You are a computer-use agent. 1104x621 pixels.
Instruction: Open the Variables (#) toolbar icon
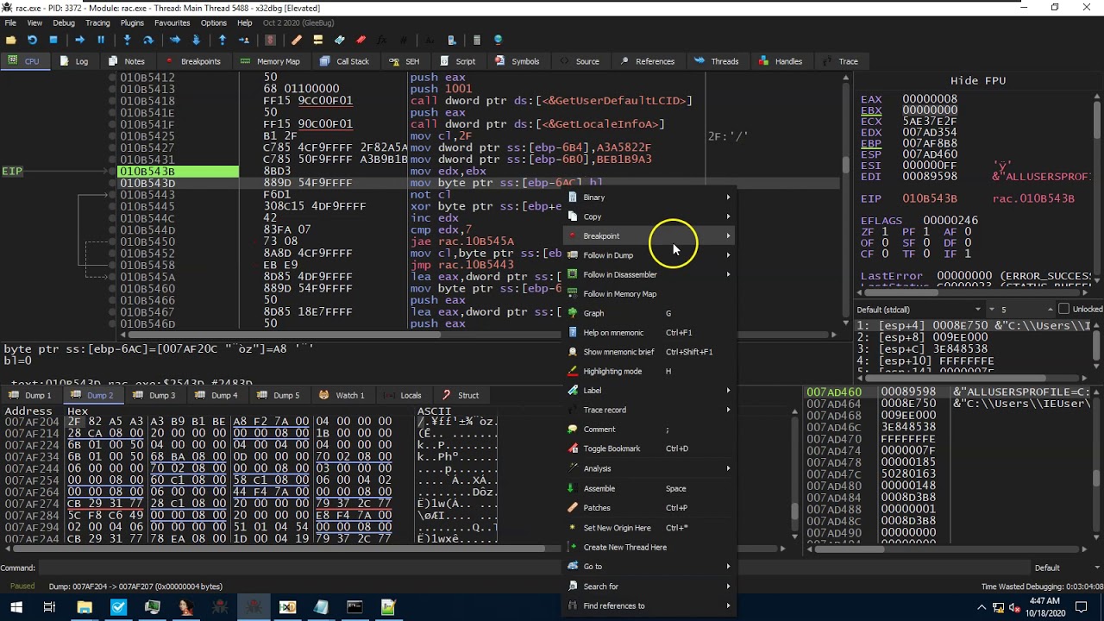[404, 40]
